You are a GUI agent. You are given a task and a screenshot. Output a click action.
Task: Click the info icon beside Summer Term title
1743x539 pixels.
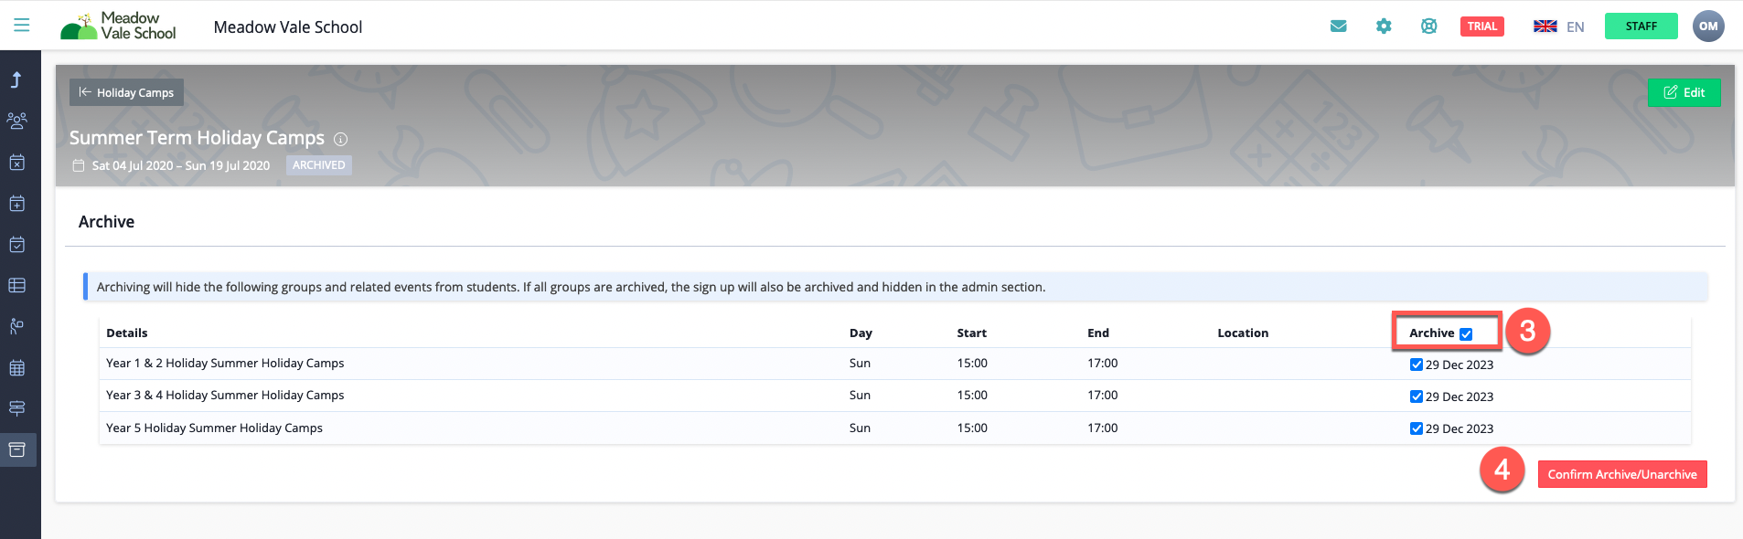tap(341, 139)
